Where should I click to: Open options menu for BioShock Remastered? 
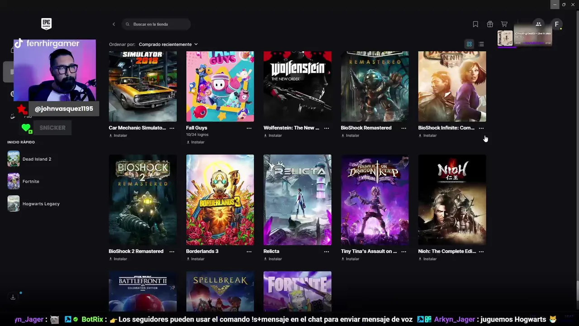pos(403,128)
